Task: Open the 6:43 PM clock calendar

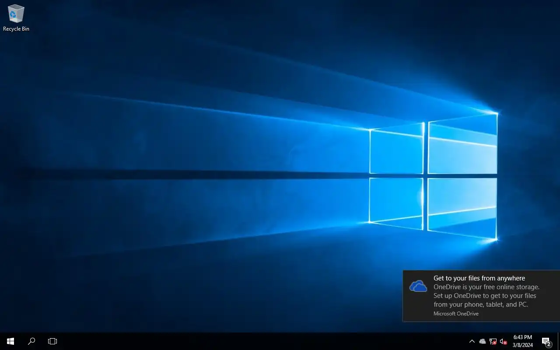Action: [523, 341]
